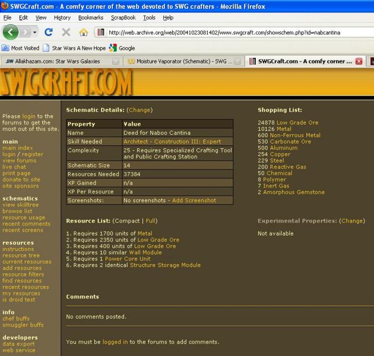Open the ScrapBook menu
This screenshot has height=356, width=374.
tap(123, 18)
